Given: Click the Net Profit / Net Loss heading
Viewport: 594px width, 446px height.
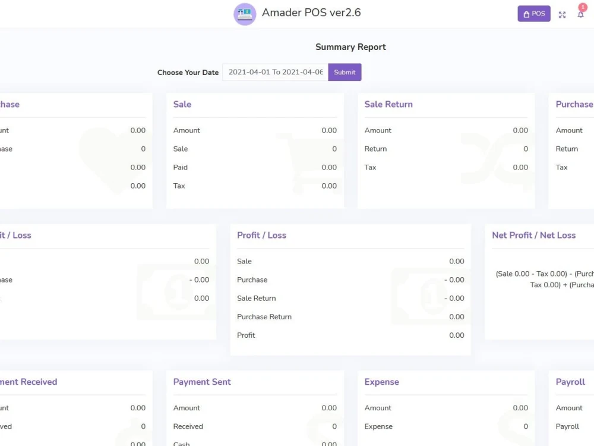Looking at the screenshot, I should 534,235.
